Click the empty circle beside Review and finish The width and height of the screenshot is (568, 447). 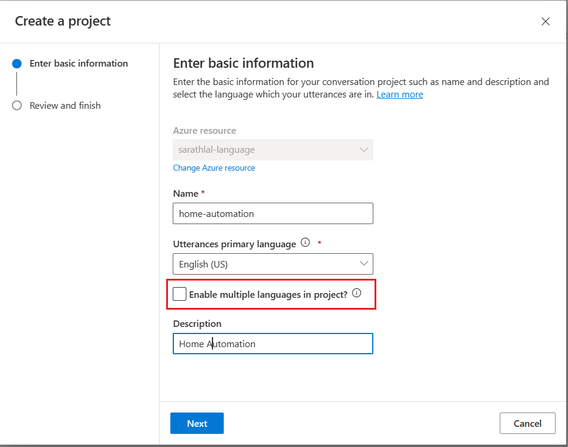pos(17,105)
